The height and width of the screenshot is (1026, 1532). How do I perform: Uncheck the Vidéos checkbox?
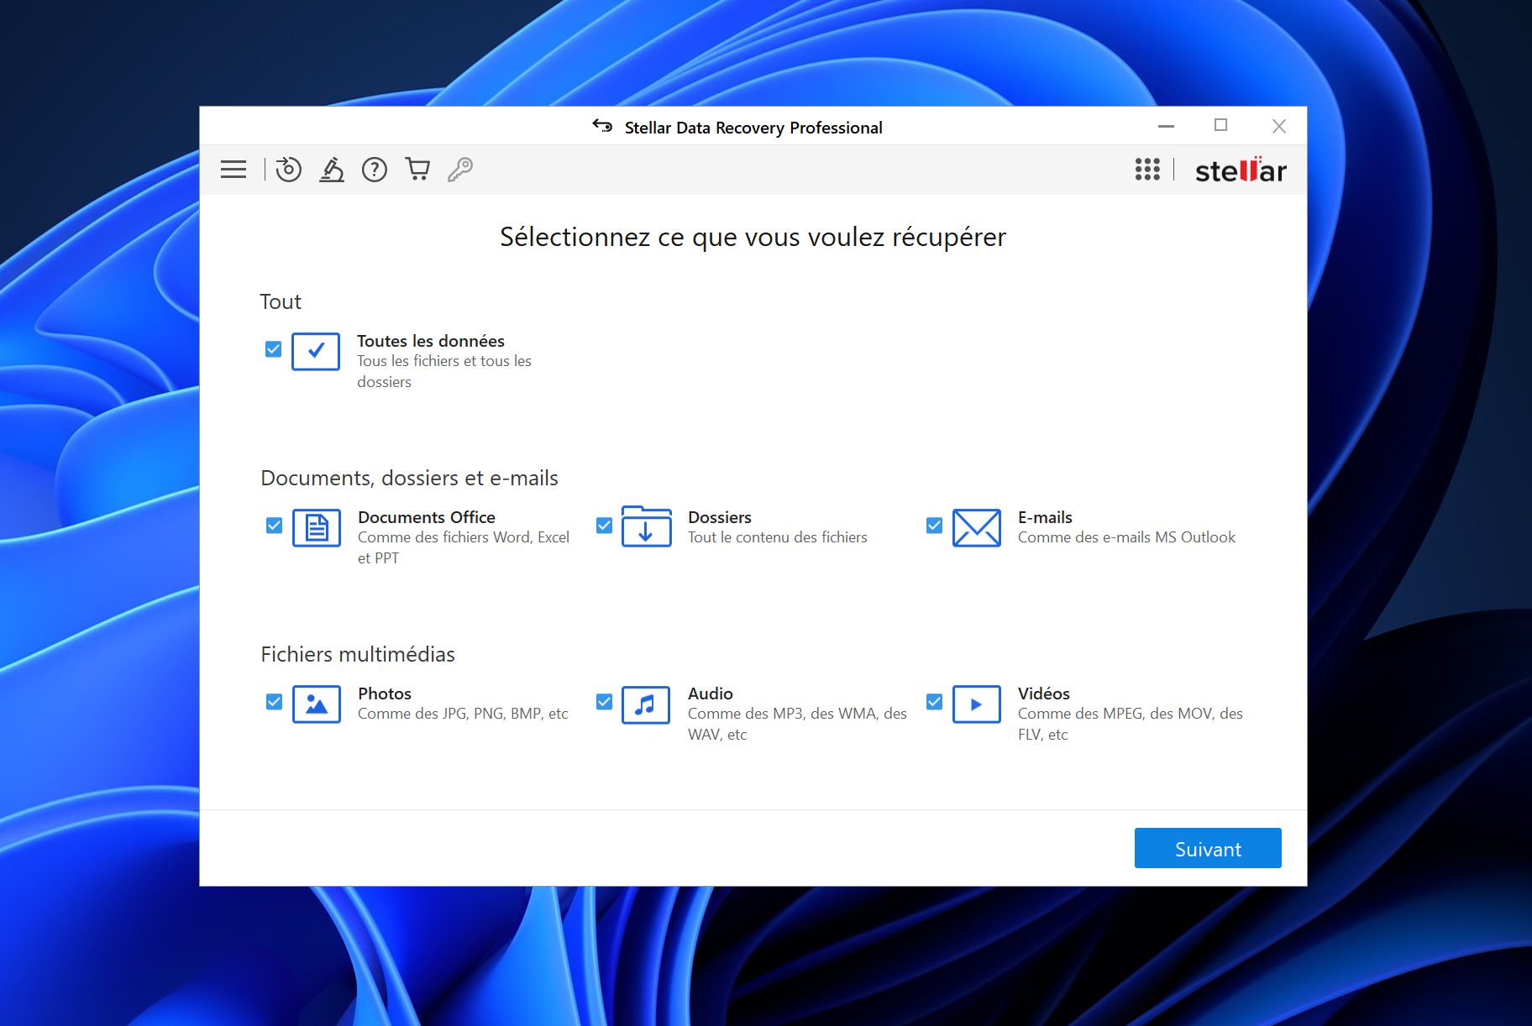tap(934, 702)
